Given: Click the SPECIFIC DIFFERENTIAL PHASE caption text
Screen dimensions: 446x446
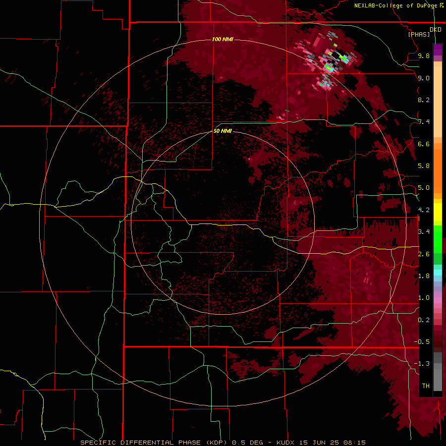Looking at the screenshot, I should coord(141,443).
